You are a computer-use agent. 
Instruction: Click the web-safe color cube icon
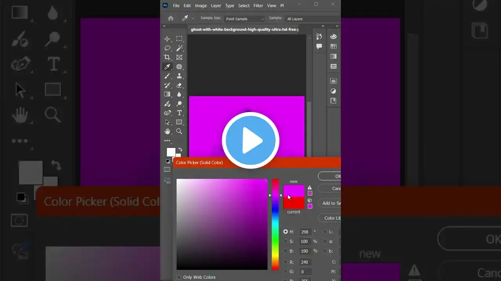point(310,201)
